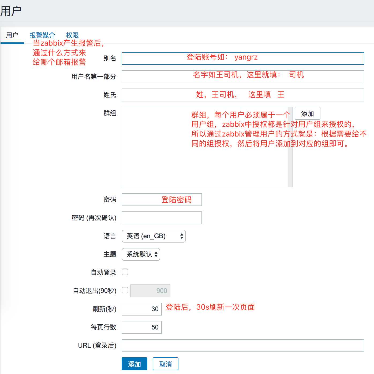The image size is (374, 374).
Task: Click the 姓氏 text field
Action: point(243,95)
